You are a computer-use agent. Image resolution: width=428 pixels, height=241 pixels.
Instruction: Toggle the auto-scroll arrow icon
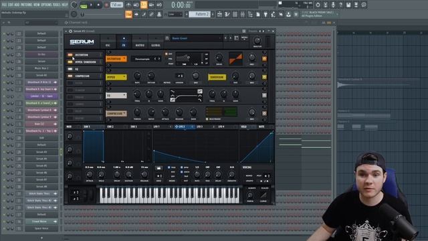(x=136, y=15)
